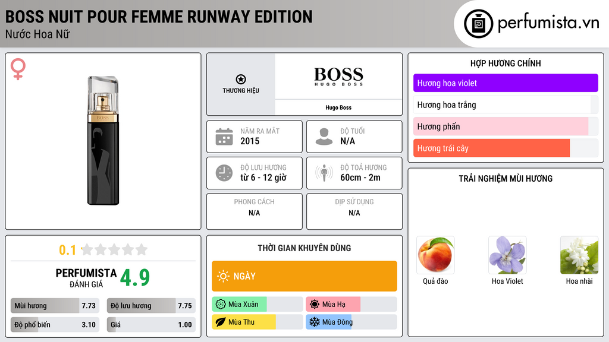This screenshot has height=342, width=609.
Task: Click the Hugo Boss brand logo
Action: [338, 75]
